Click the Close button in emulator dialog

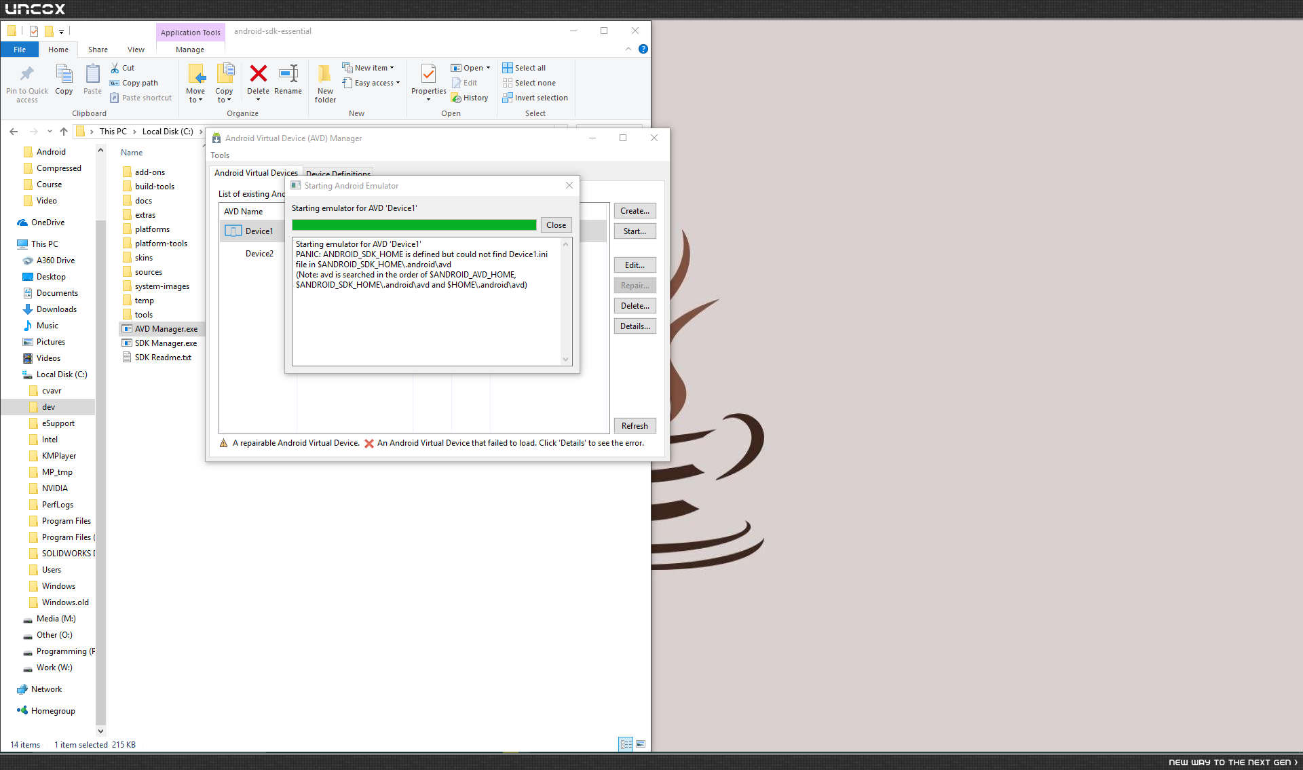point(556,225)
